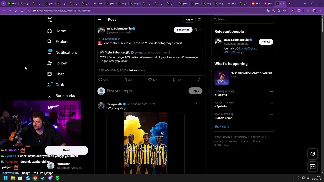Open more options for #Pedofili trend

coord(271,92)
